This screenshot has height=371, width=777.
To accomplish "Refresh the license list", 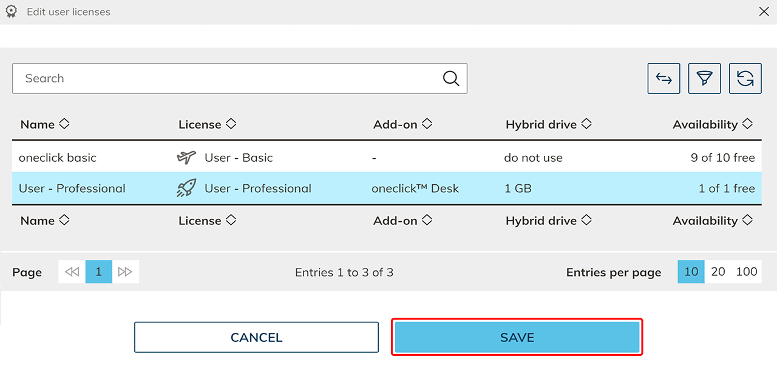I will pyautogui.click(x=745, y=79).
